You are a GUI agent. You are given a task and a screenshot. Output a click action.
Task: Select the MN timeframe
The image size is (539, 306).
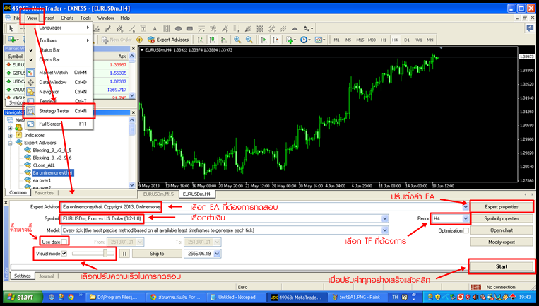[430, 40]
